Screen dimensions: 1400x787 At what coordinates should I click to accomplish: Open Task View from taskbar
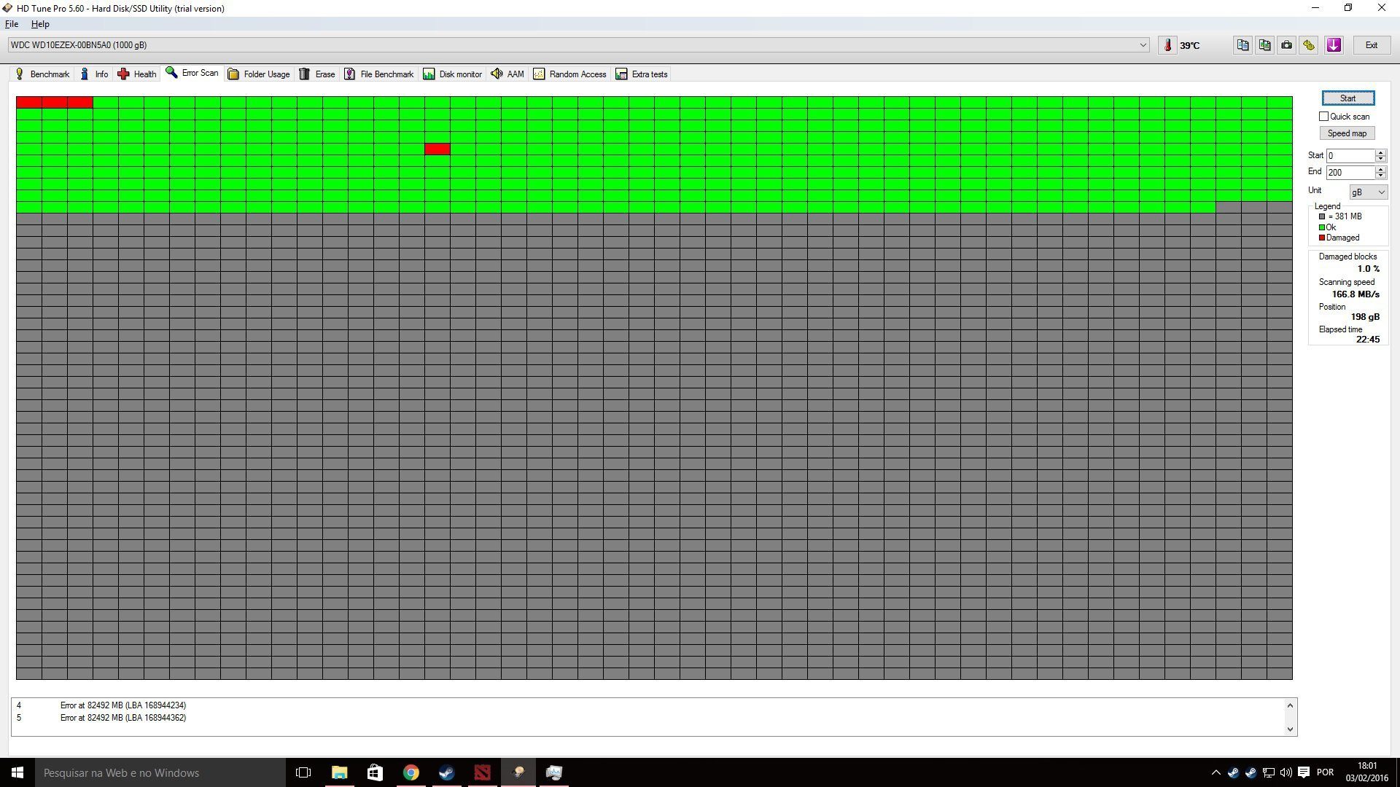303,772
